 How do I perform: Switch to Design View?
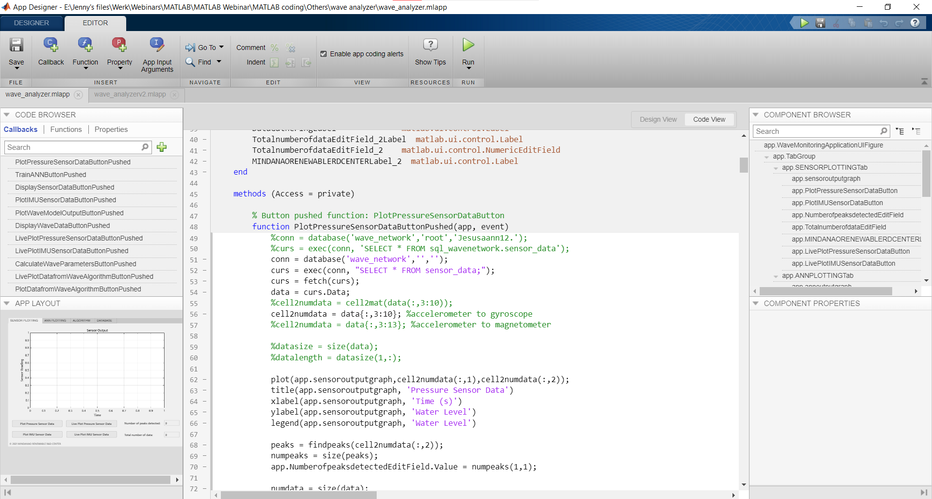pos(657,119)
